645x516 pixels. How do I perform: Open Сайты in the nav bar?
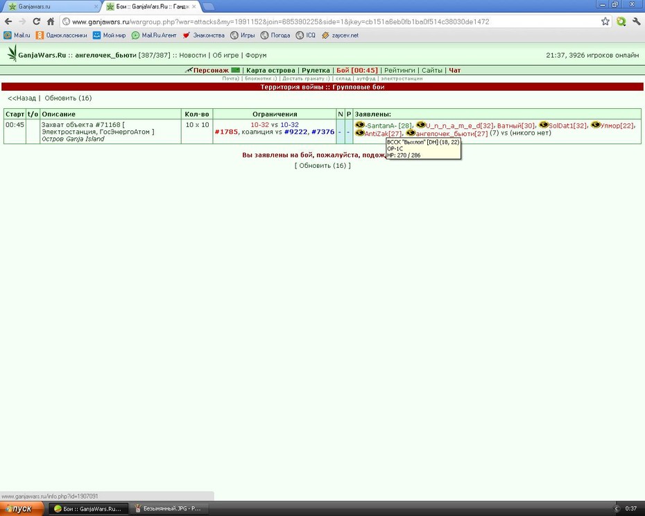432,70
